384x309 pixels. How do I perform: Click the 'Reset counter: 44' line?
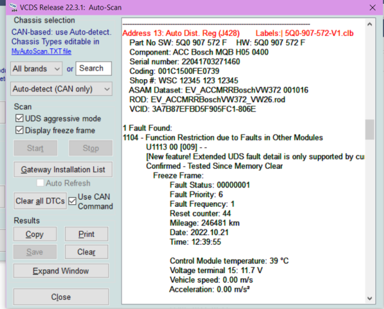click(x=200, y=214)
